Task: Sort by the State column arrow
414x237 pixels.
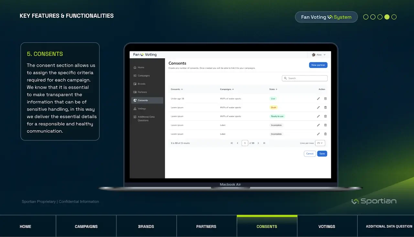Action: (x=277, y=89)
